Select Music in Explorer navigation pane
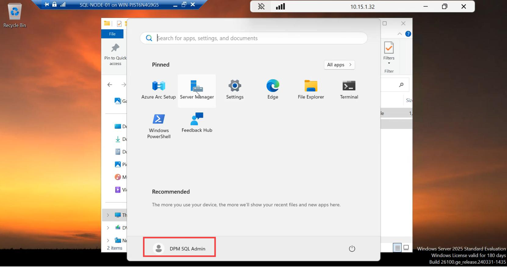Image resolution: width=507 pixels, height=267 pixels. coord(121,177)
